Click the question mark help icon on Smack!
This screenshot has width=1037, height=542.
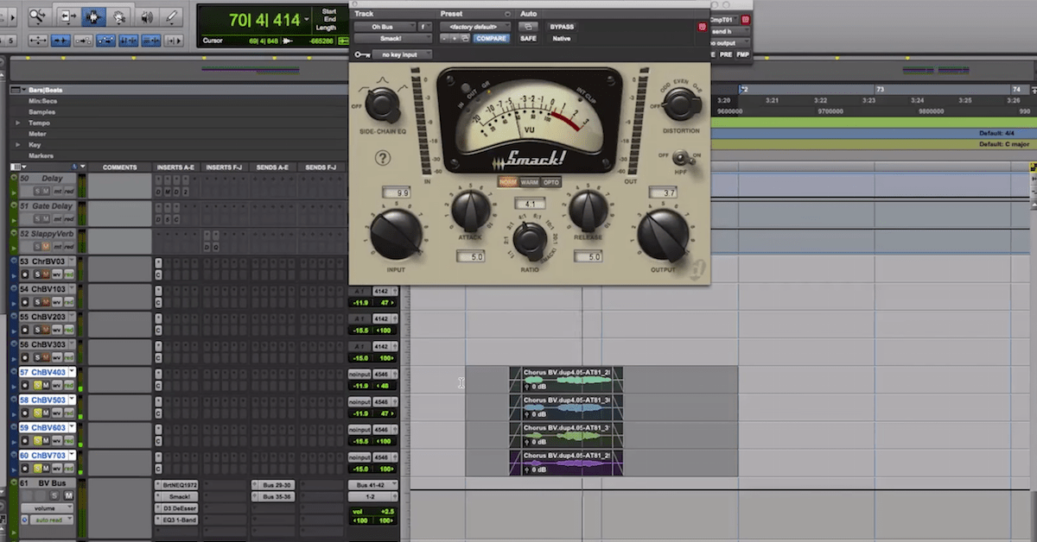point(383,159)
